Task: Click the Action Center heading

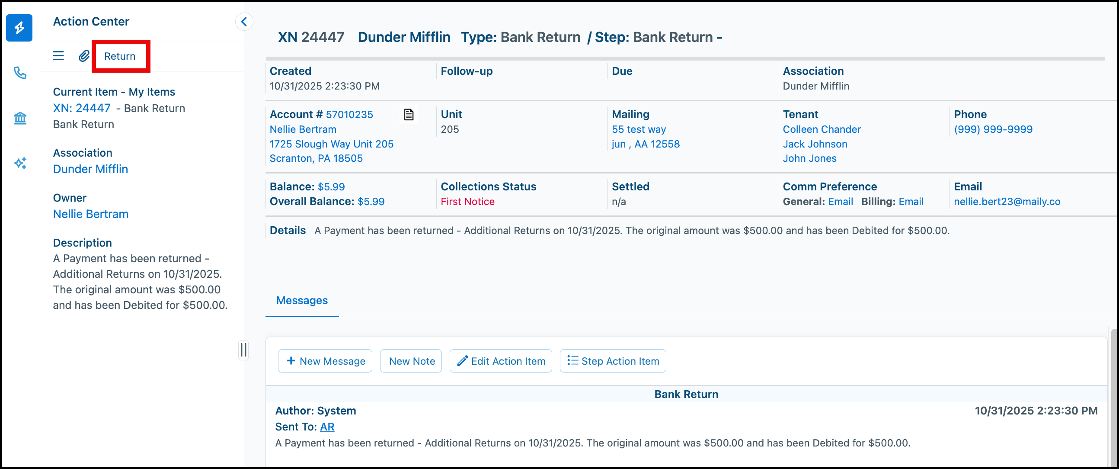Action: 91,22
